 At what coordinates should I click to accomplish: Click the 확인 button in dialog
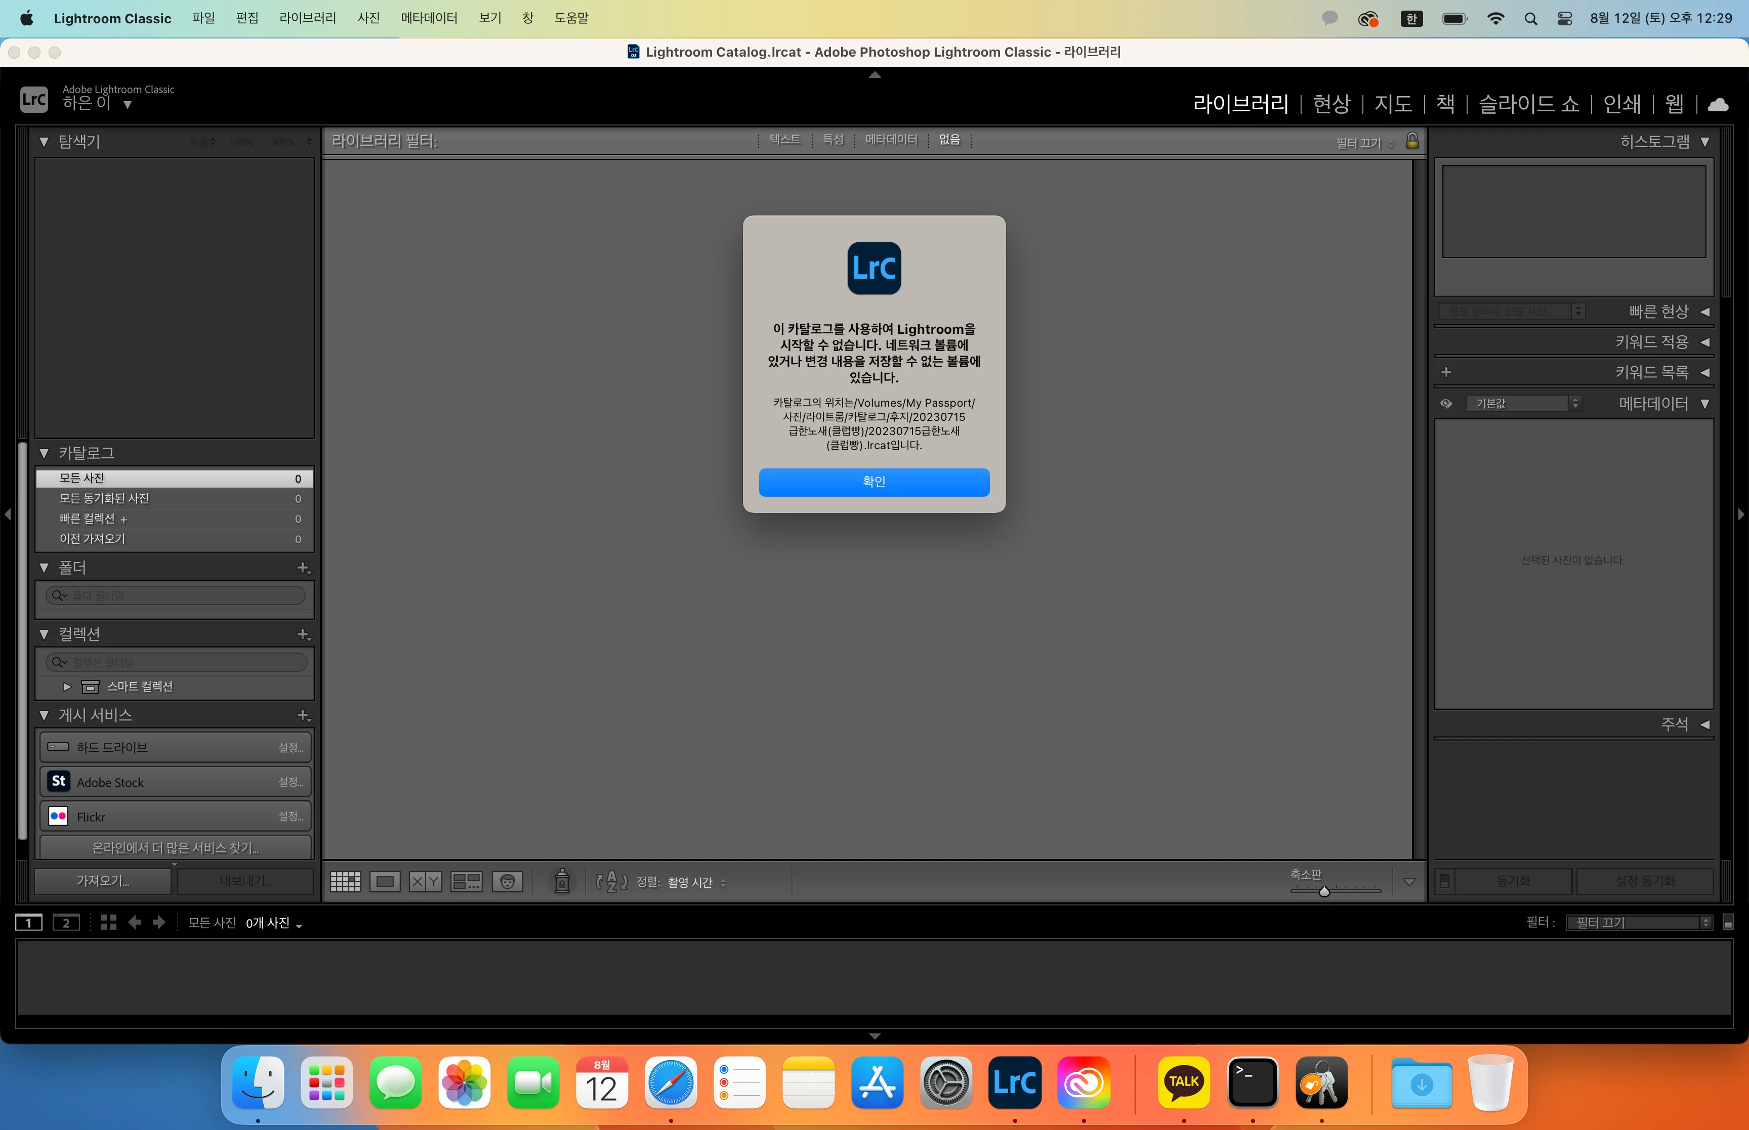873,482
